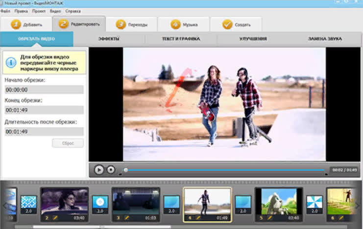Click the 03:40 duration on clip 2
Screen dimensions: 363x229
(x=79, y=218)
